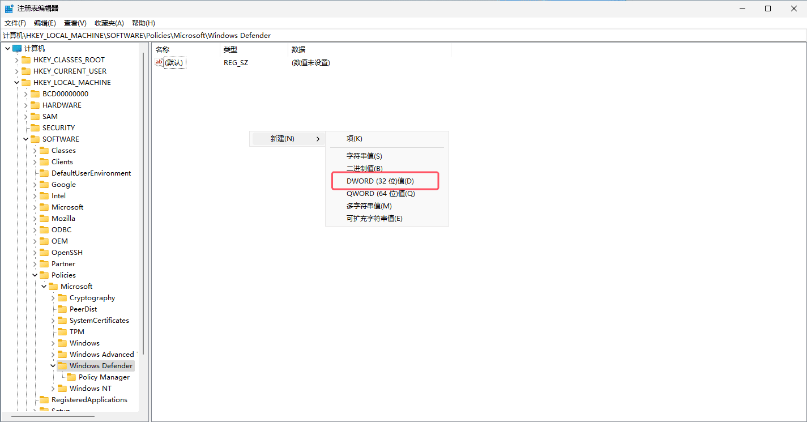
Task: Click the PeerDist folder icon
Action: 62,309
